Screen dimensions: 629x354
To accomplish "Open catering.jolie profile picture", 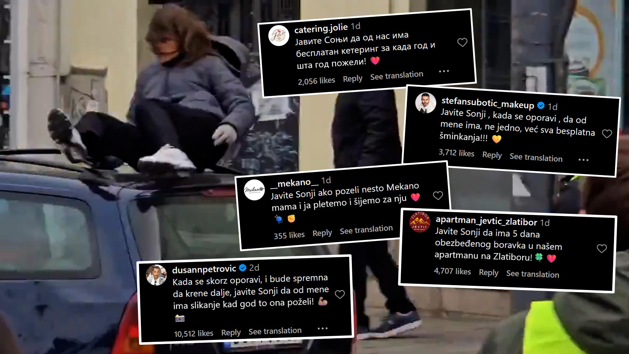I will pos(279,35).
